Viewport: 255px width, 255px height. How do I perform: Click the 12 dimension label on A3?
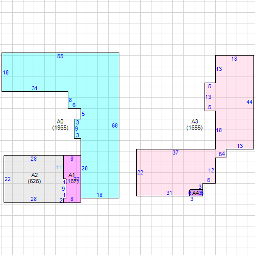coord(211,170)
